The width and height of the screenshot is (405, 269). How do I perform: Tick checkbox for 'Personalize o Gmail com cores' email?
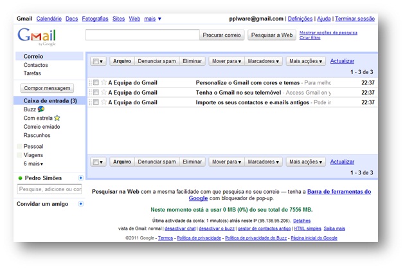[96, 82]
